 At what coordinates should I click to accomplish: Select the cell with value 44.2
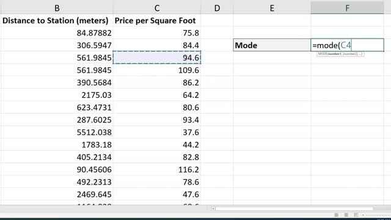tap(157, 145)
